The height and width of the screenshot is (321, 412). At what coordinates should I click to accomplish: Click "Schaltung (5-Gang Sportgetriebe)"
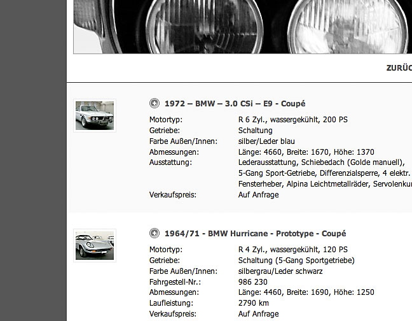296,260
